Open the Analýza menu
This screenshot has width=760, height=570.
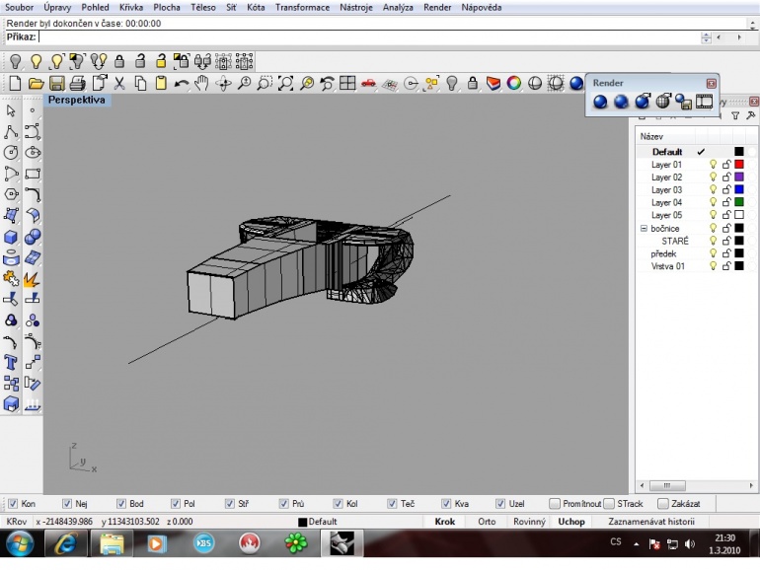click(398, 7)
